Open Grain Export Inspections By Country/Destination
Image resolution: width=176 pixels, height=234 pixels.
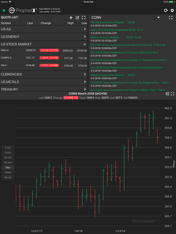click(x=127, y=68)
